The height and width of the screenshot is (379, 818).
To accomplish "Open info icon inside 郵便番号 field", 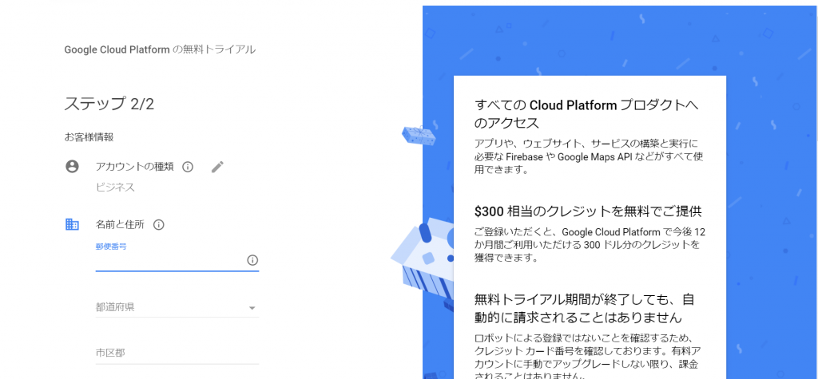I will tap(252, 260).
